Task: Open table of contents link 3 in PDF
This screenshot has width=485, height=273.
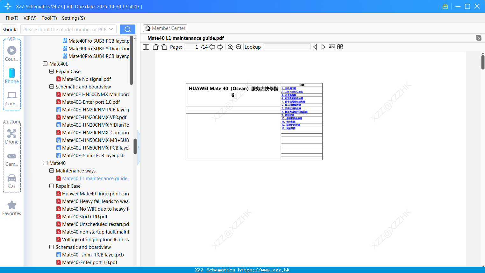Action: (289, 95)
